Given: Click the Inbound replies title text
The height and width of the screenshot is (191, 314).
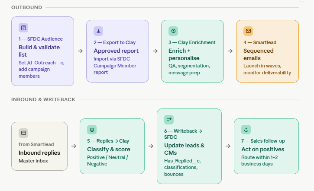Looking at the screenshot, I should point(39,153).
